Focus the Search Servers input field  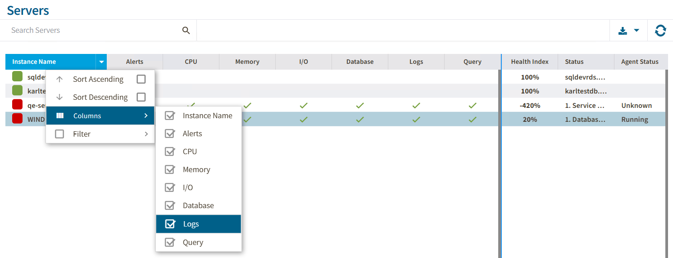click(x=90, y=31)
